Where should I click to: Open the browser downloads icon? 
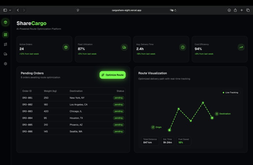[229, 10]
